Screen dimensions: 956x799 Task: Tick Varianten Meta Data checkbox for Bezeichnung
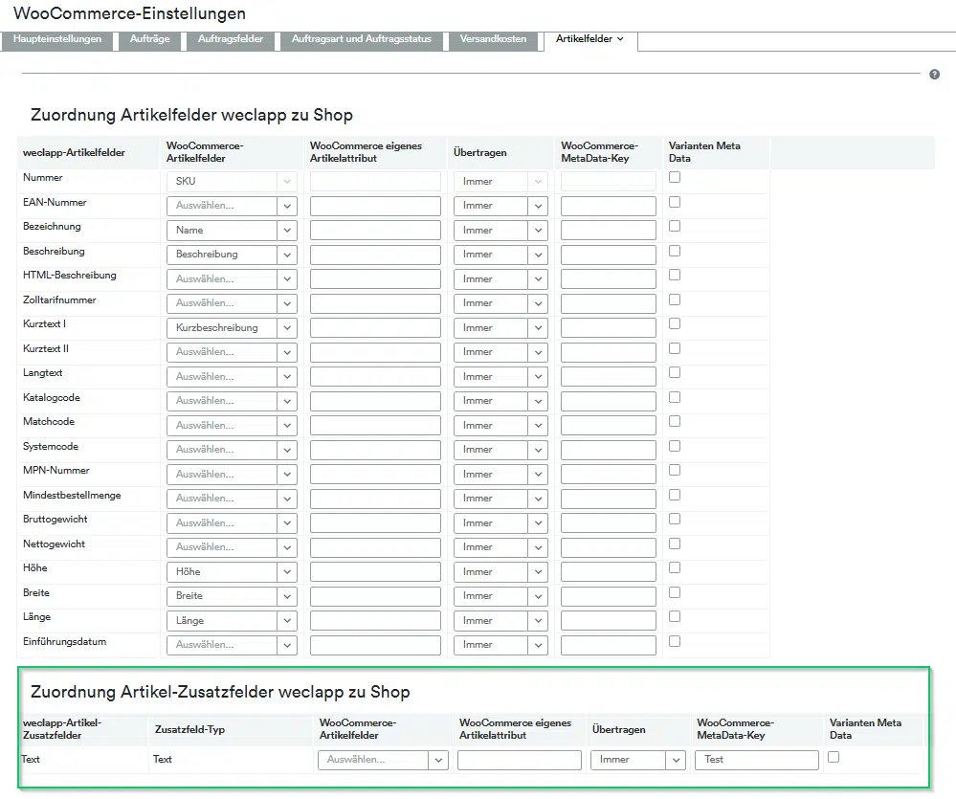675,226
